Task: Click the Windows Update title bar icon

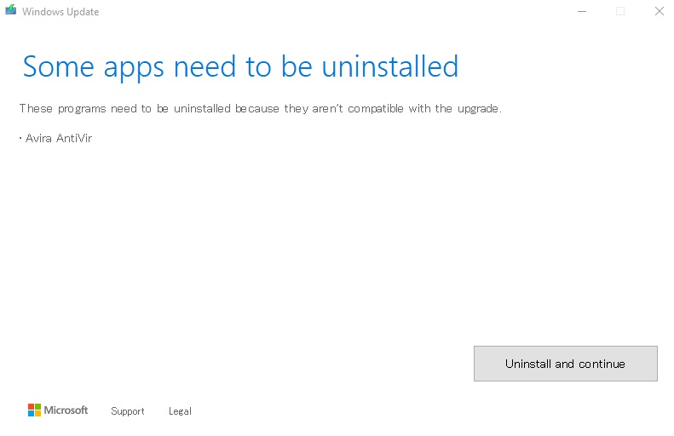Action: 11,10
